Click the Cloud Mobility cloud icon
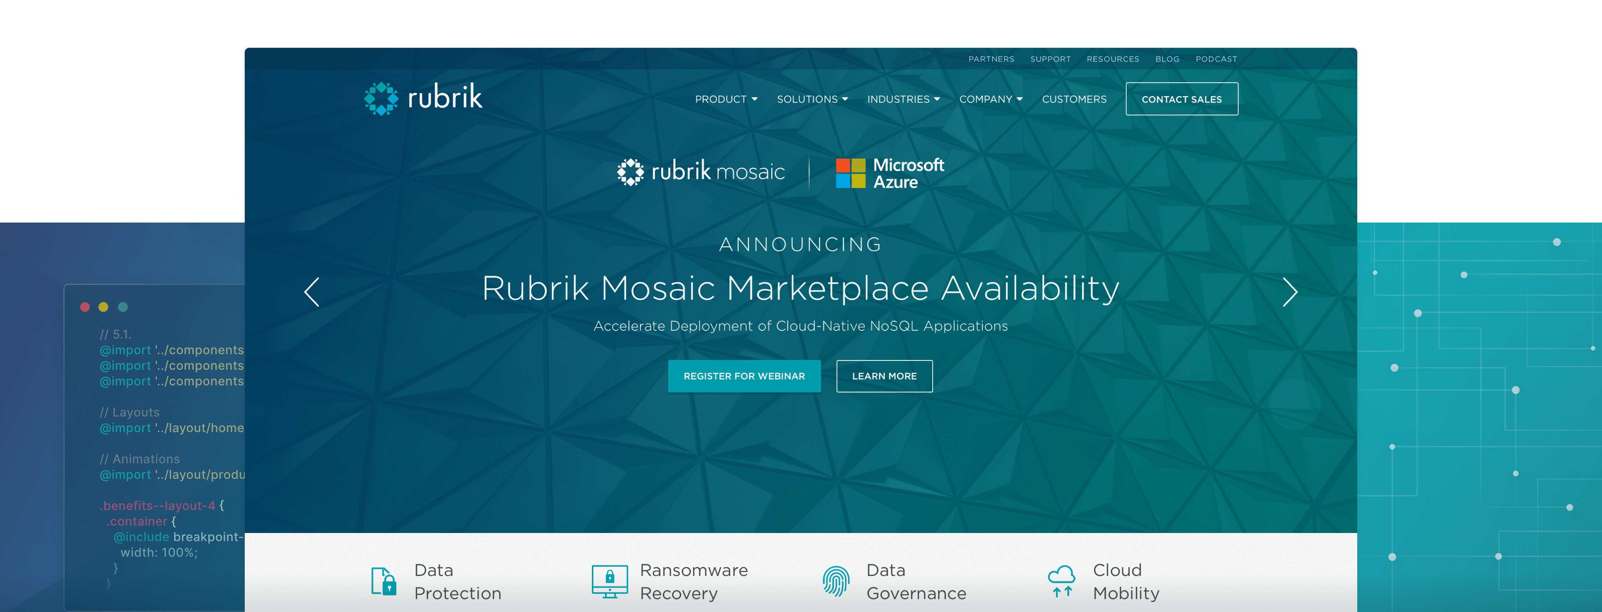 pyautogui.click(x=1062, y=582)
